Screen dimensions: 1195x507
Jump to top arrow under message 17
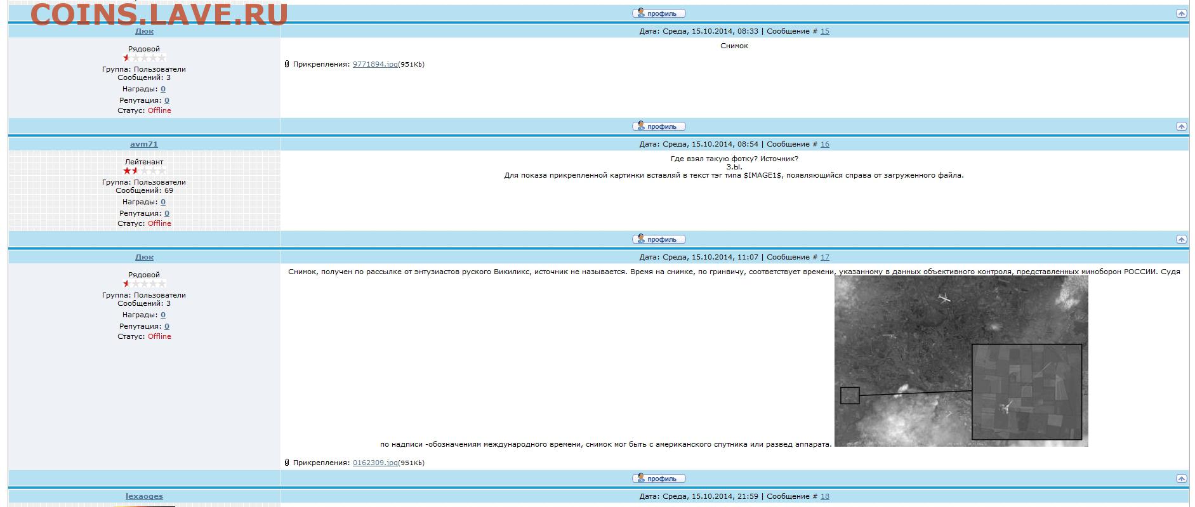click(x=1181, y=478)
